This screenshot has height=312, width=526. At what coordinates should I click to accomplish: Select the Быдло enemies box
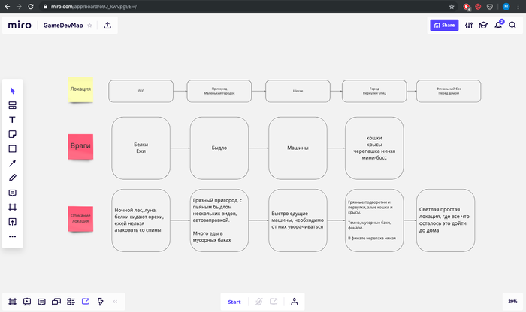[x=219, y=148]
